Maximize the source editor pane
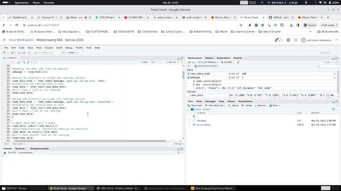This screenshot has height=191, width=341. 182,58
